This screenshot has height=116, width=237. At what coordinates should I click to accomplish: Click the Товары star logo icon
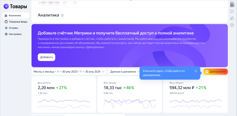click(x=6, y=6)
